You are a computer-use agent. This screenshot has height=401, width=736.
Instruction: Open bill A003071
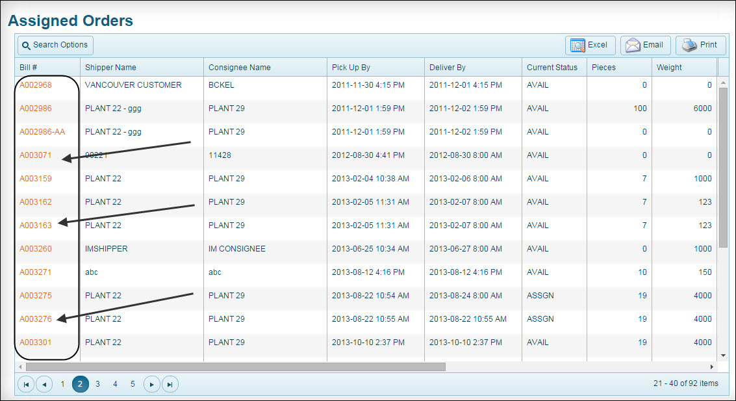tap(36, 155)
